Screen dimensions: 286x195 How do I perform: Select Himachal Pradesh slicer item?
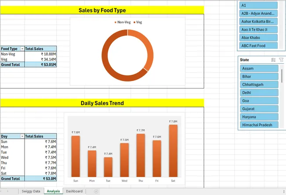[259, 125]
